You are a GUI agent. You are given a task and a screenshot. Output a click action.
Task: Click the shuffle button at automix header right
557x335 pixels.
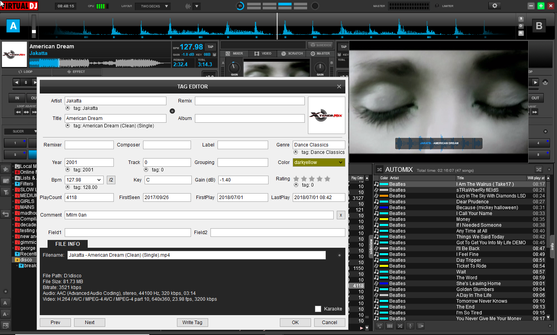point(539,169)
